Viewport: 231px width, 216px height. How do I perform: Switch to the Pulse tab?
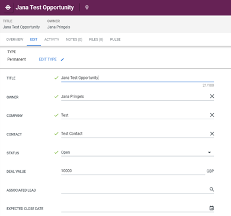(115, 40)
